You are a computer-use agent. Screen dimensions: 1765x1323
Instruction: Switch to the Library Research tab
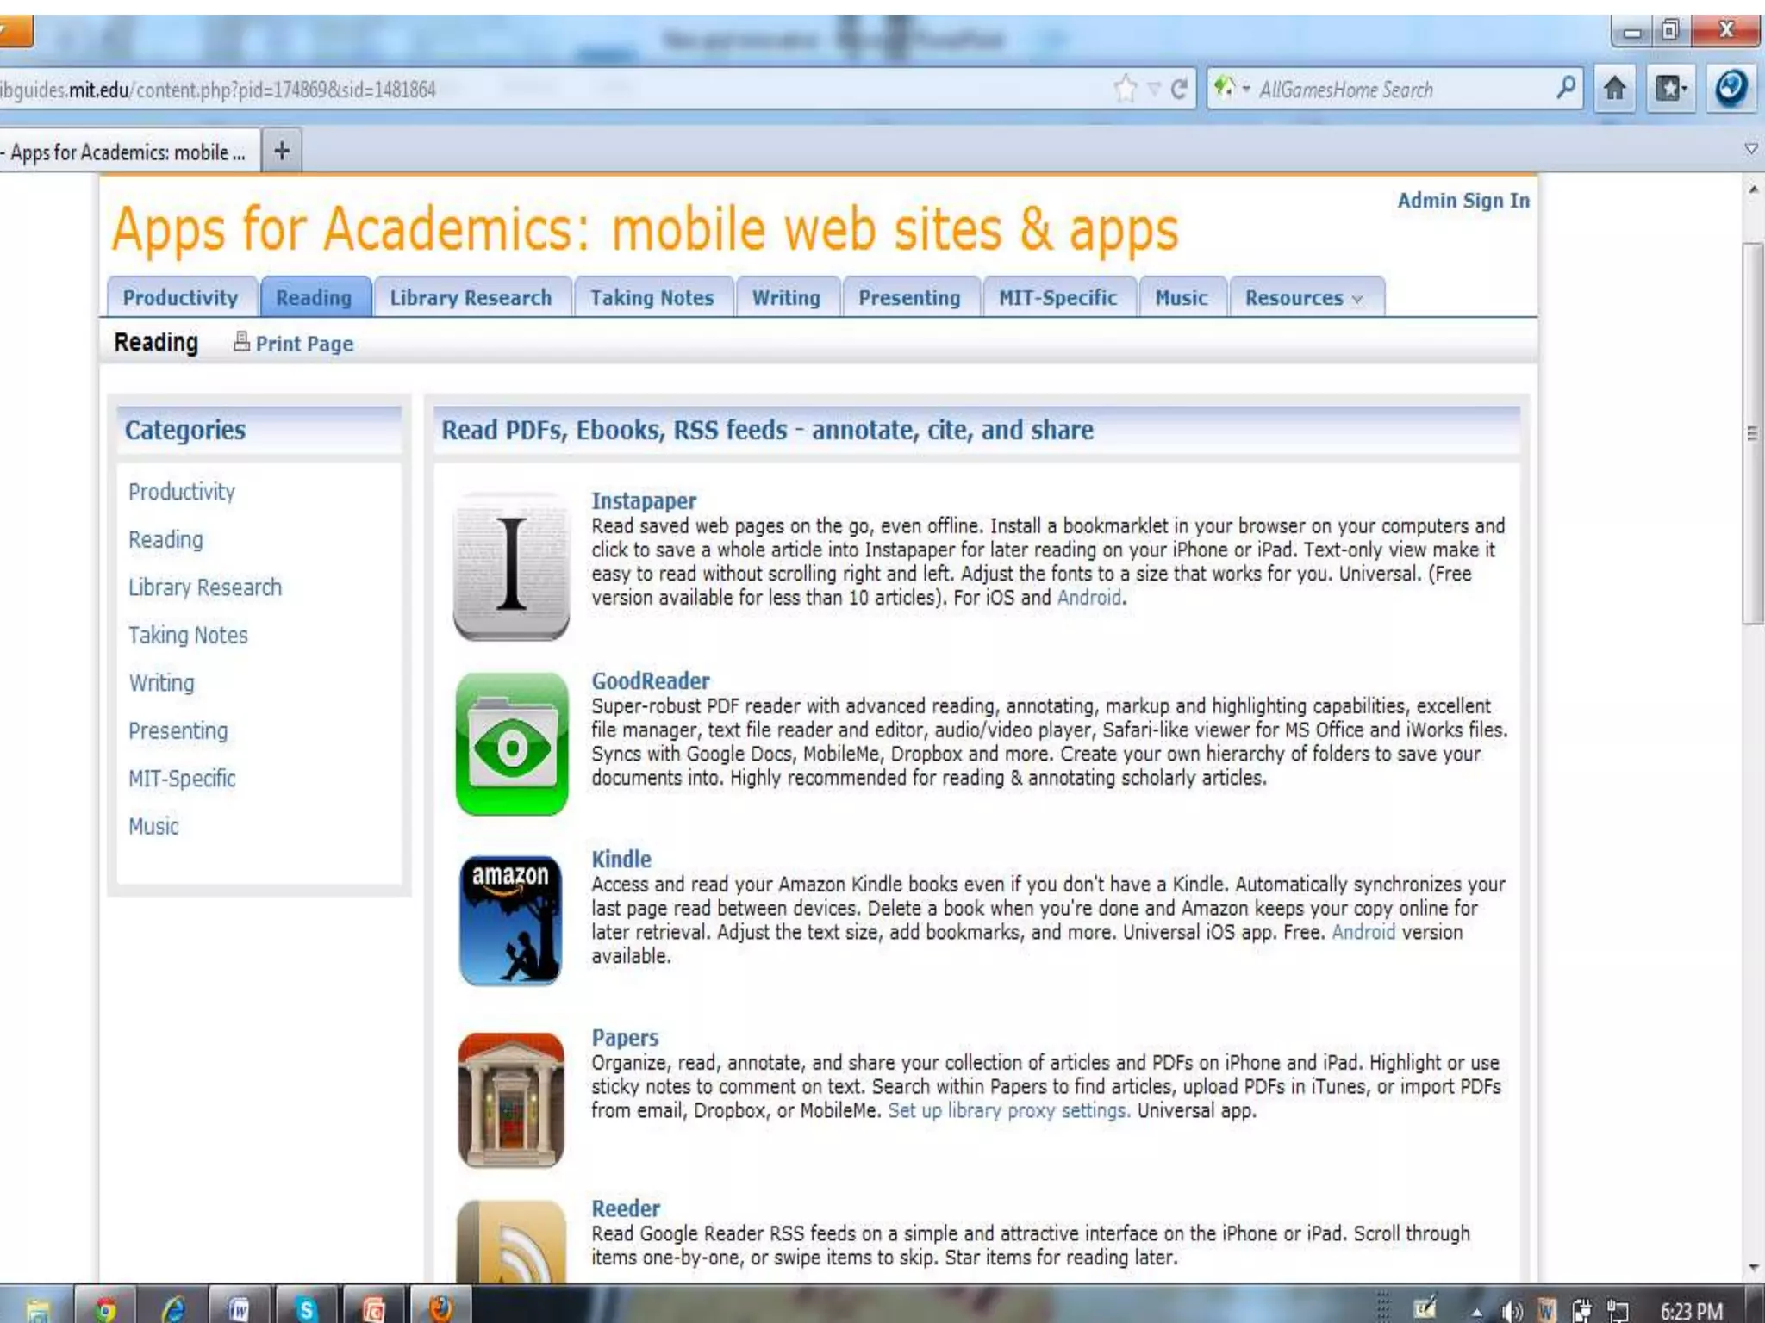tap(471, 298)
